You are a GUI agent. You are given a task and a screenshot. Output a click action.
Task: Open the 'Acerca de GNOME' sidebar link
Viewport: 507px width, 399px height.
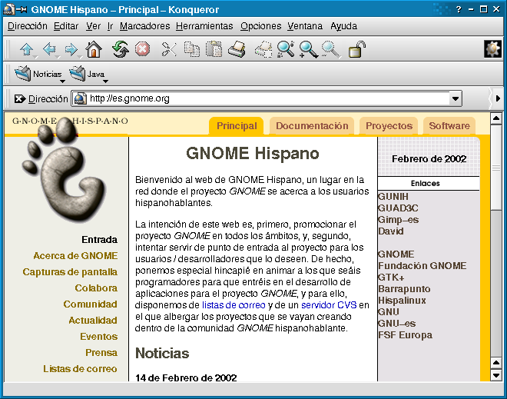click(x=75, y=256)
